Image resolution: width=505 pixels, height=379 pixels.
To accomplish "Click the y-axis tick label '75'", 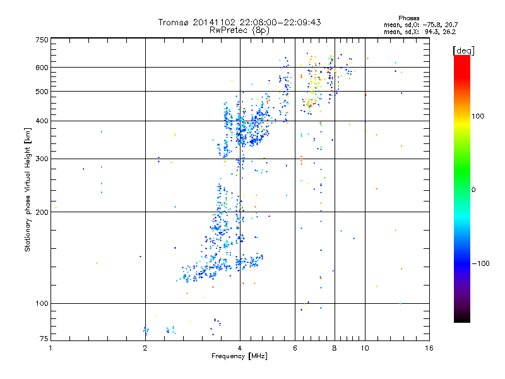I will tap(44, 339).
